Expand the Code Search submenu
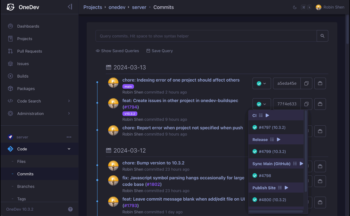The height and width of the screenshot is (216, 350). click(69, 101)
